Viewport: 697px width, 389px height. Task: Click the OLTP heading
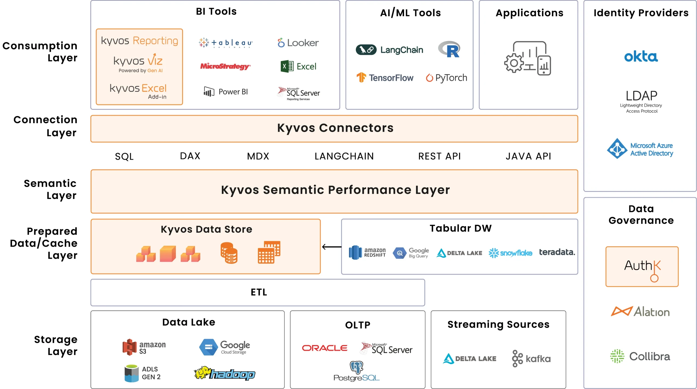(x=358, y=325)
